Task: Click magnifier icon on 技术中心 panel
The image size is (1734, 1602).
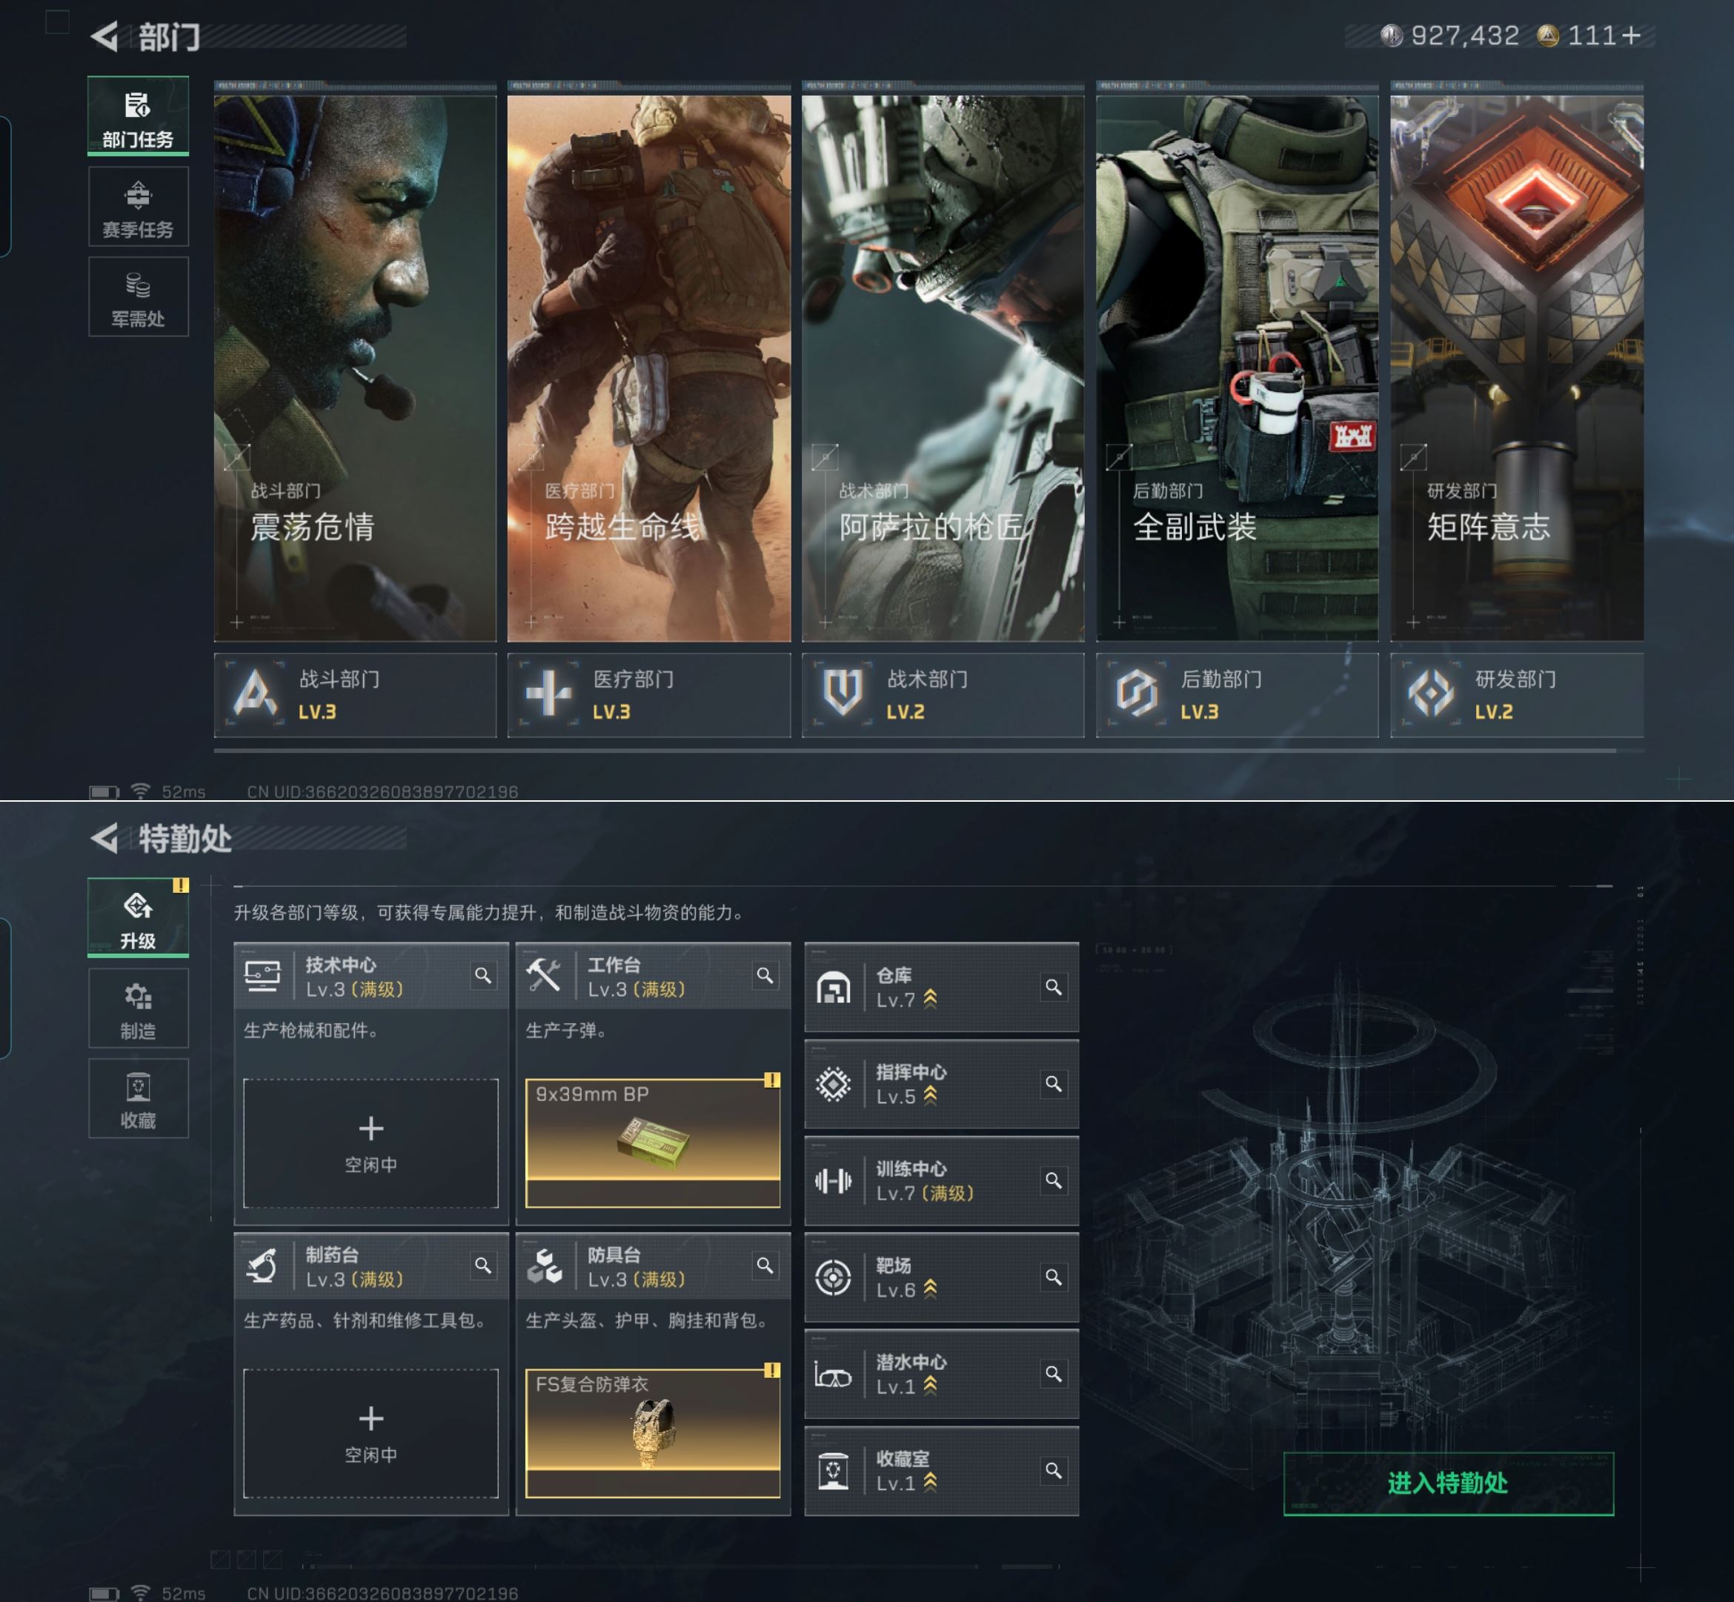Action: (x=483, y=975)
